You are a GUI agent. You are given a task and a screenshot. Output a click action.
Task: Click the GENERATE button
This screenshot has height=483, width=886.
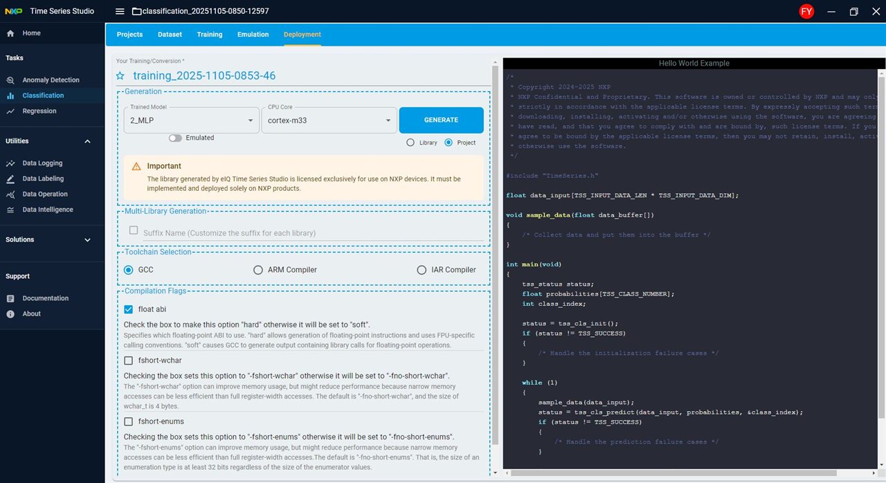point(441,120)
